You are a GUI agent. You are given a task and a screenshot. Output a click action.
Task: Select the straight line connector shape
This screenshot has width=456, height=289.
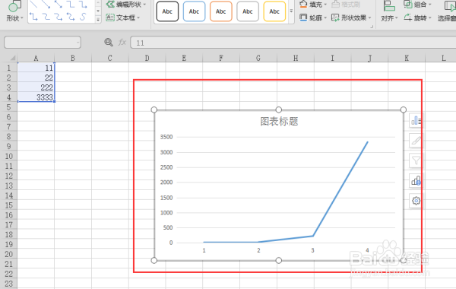click(33, 4)
